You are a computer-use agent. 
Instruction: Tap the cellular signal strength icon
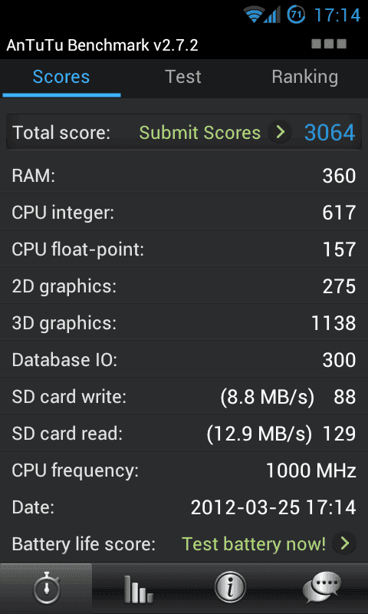point(272,15)
